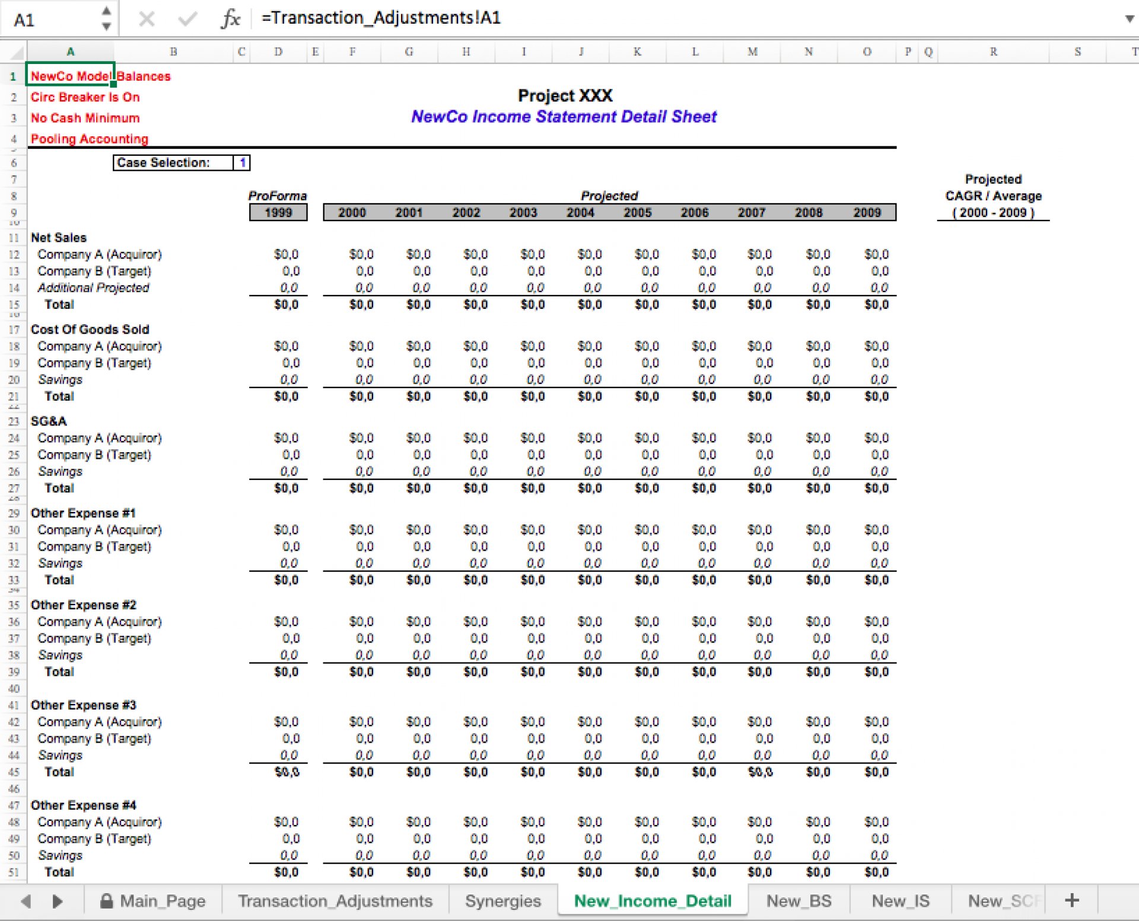The width and height of the screenshot is (1139, 921).
Task: Click 'CAGR / Average' header text
Action: [x=993, y=196]
